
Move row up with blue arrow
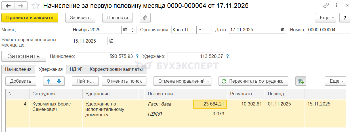tap(49, 81)
